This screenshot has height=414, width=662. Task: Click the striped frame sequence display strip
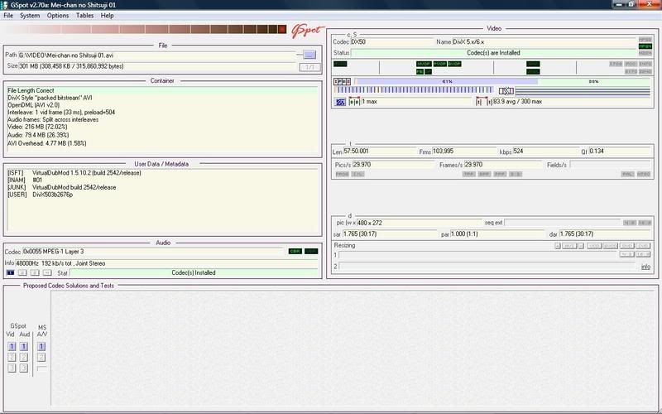pos(415,90)
